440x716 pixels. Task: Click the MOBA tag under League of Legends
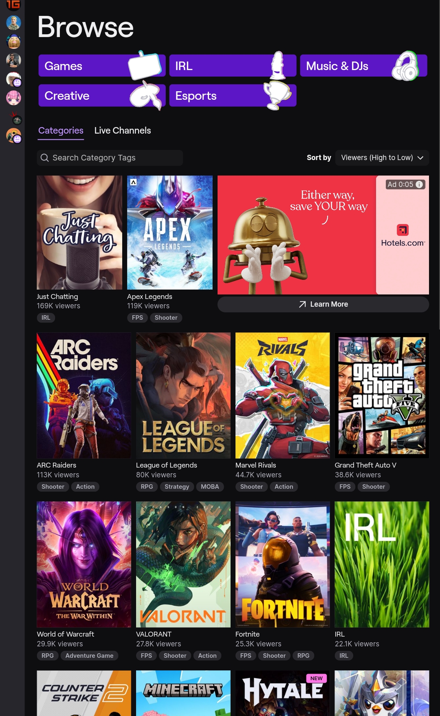210,487
